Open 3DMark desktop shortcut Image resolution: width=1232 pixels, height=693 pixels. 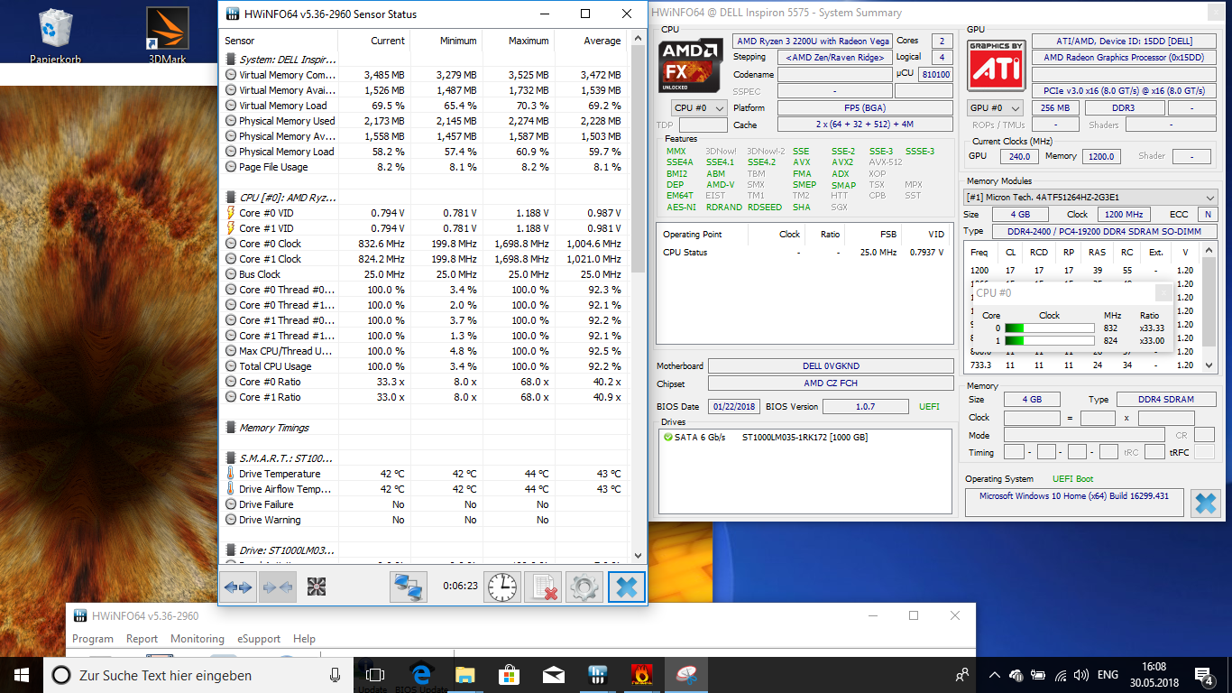pyautogui.click(x=168, y=32)
